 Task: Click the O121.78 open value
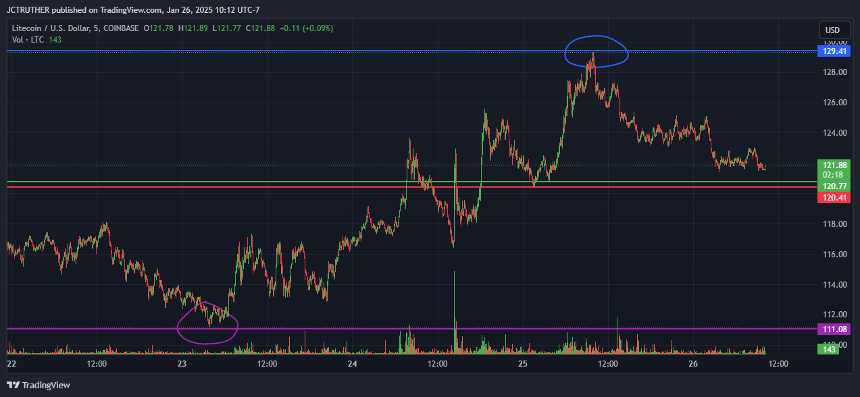[158, 28]
